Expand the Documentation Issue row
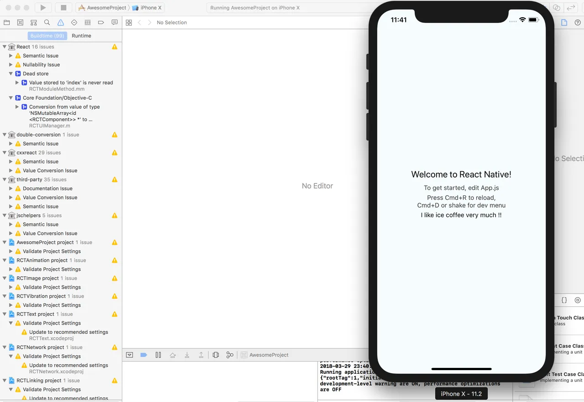The image size is (584, 402). pyautogui.click(x=11, y=188)
